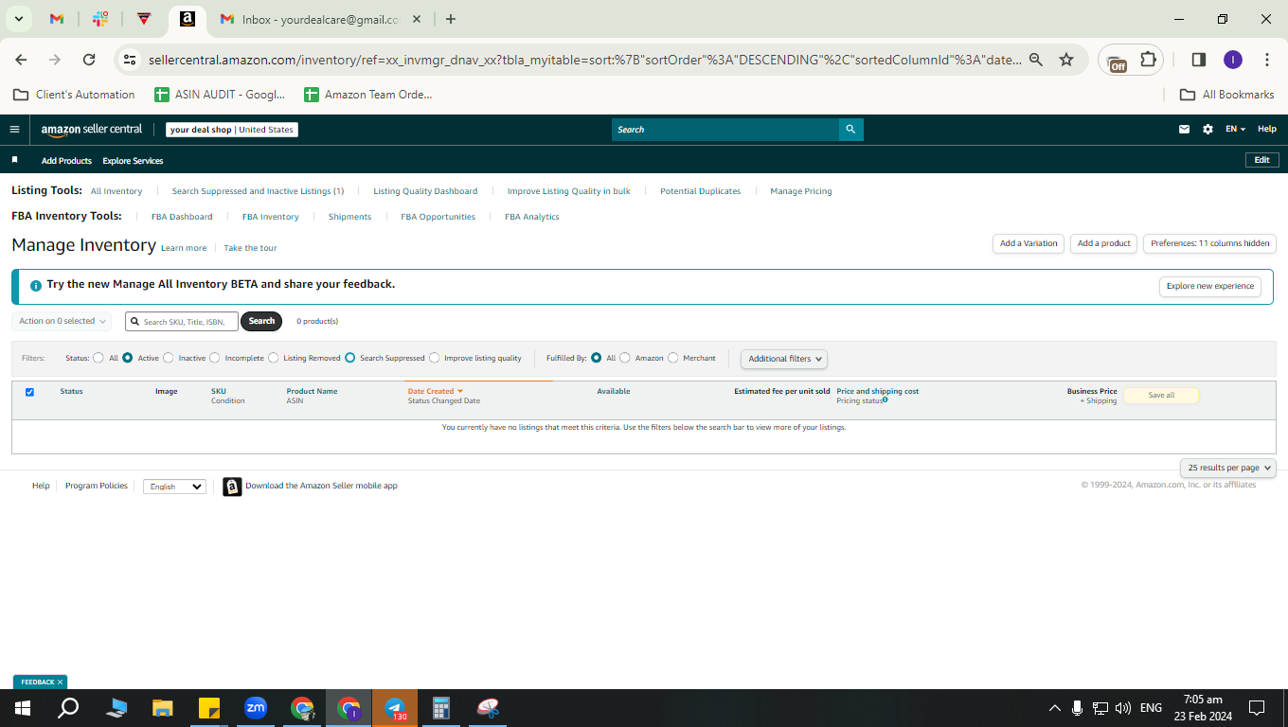Close the Feedback tab with its X
This screenshot has height=727, width=1288.
[x=60, y=682]
